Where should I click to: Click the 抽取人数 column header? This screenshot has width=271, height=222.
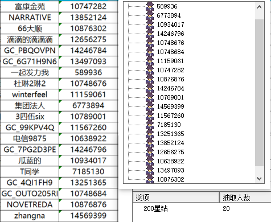[x=245, y=198]
